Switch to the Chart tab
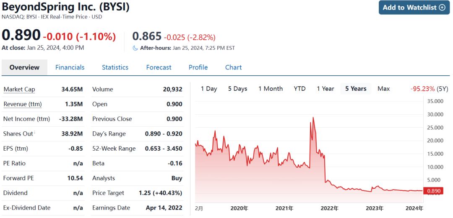Screen dimensions: 453x218 point(233,67)
